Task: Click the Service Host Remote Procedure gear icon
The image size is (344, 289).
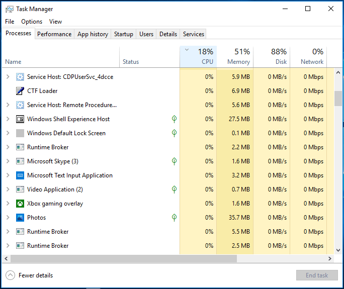Action: (x=20, y=105)
